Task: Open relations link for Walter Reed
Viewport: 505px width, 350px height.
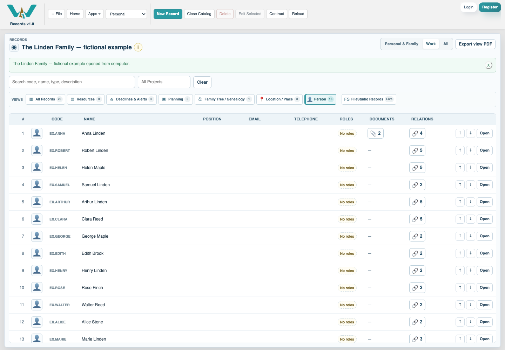Action: (417, 305)
